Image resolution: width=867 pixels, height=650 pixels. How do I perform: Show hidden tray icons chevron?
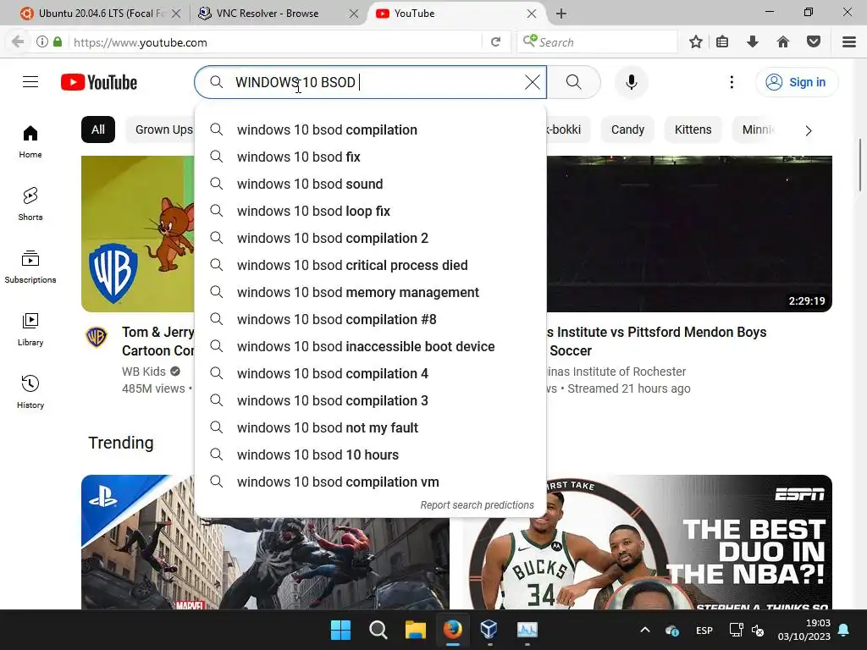(x=644, y=630)
